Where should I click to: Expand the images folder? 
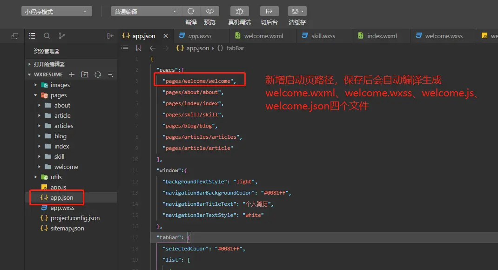point(71,85)
